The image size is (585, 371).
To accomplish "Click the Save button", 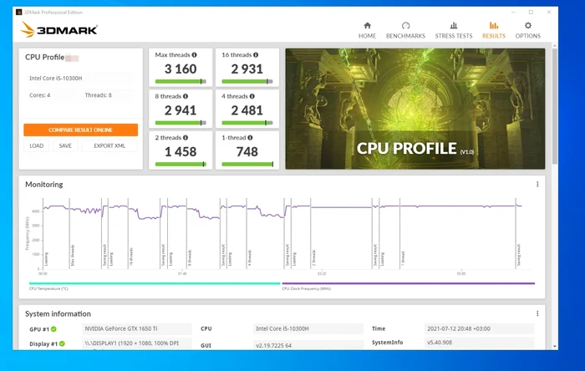I will [x=65, y=145].
